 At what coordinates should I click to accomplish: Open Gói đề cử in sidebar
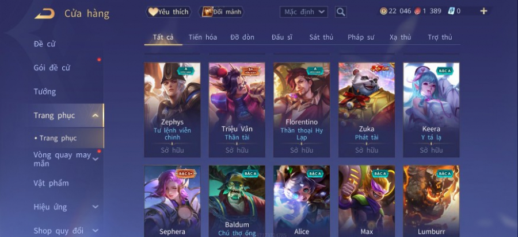point(52,68)
